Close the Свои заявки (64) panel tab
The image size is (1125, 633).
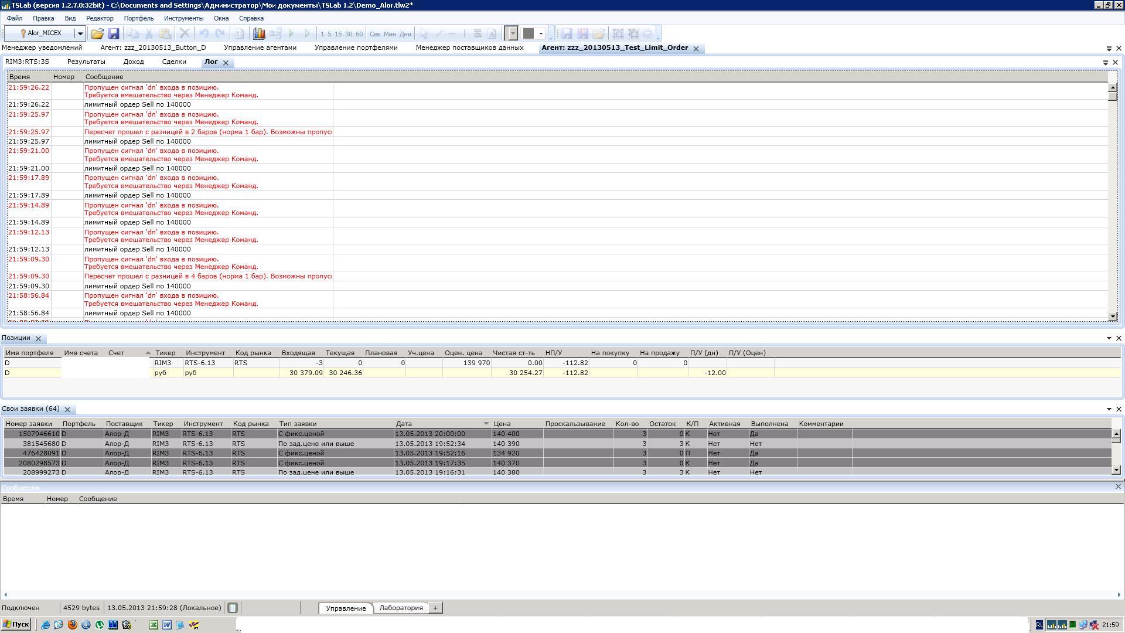pyautogui.click(x=67, y=409)
